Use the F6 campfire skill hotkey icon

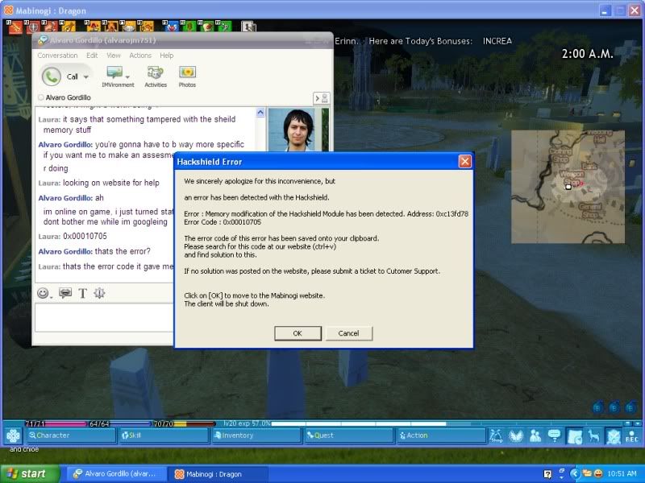tap(110, 27)
